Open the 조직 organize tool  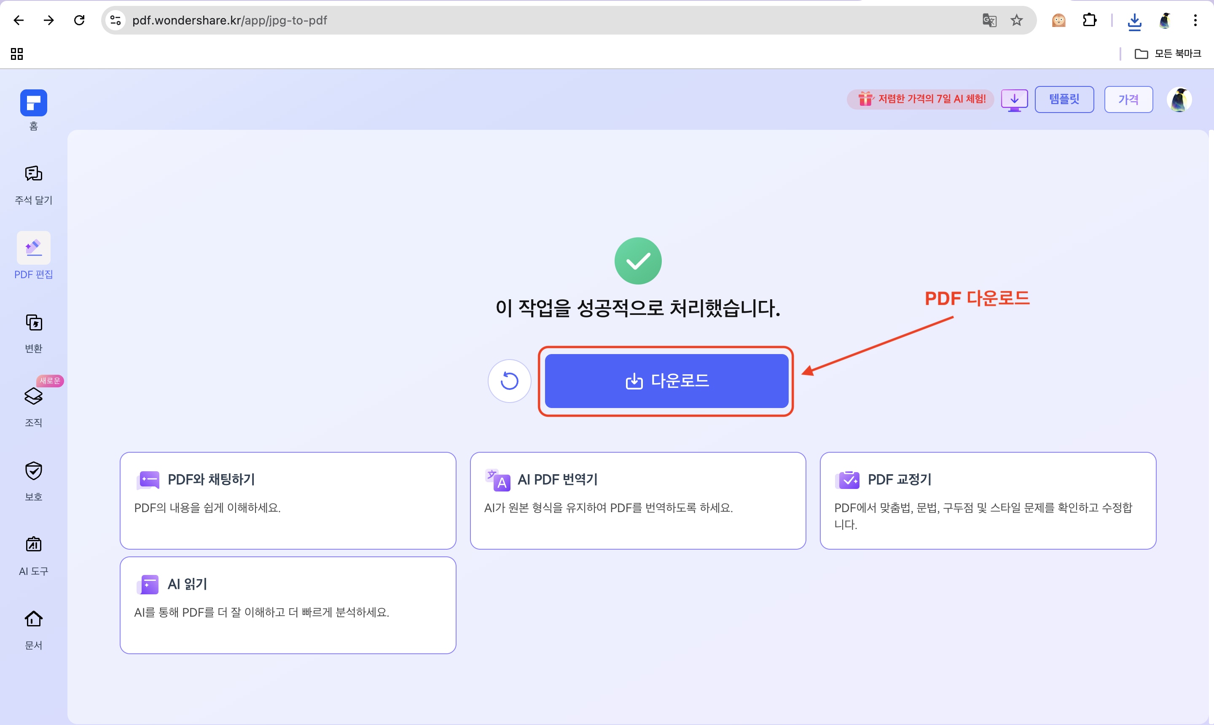click(33, 405)
